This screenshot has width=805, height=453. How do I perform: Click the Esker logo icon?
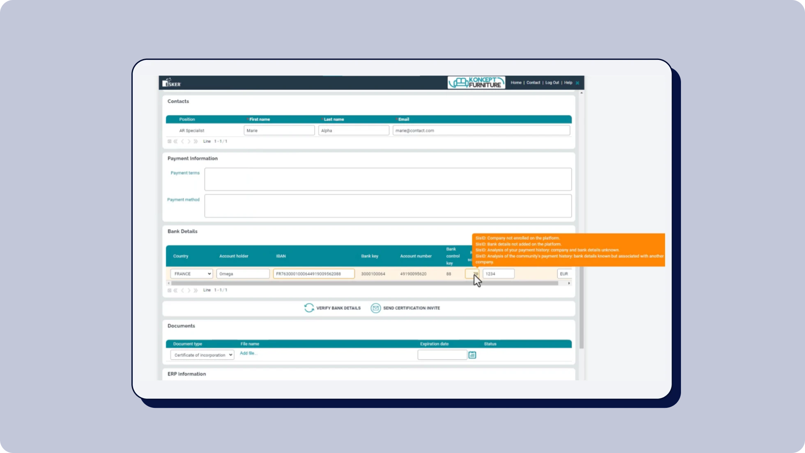click(x=171, y=82)
